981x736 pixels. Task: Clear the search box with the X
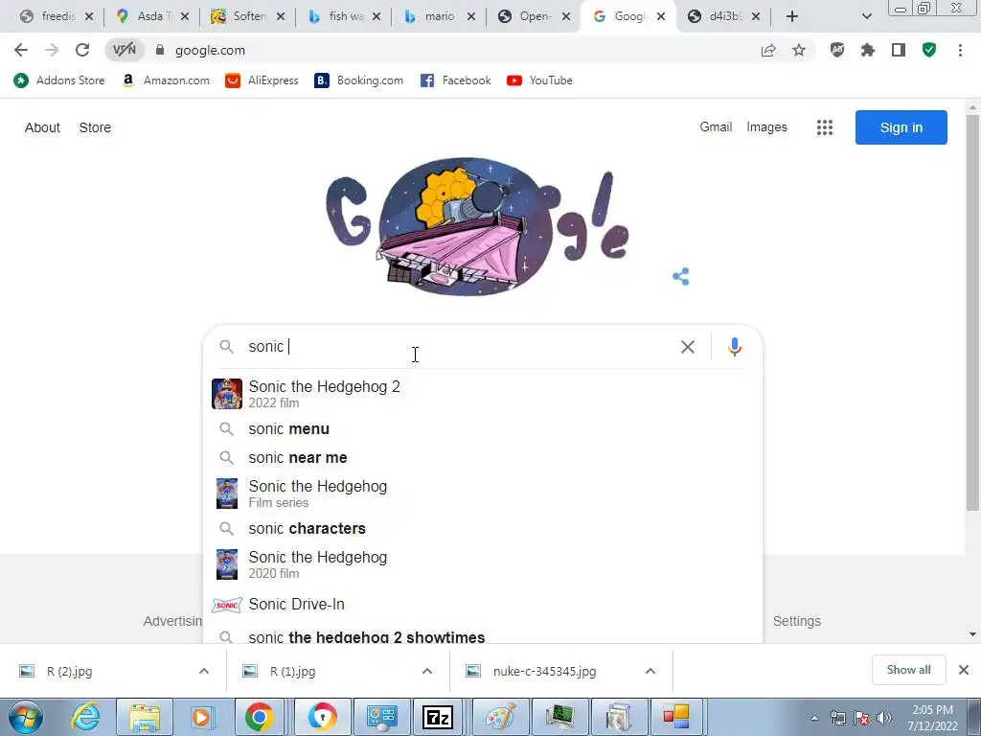click(x=688, y=347)
